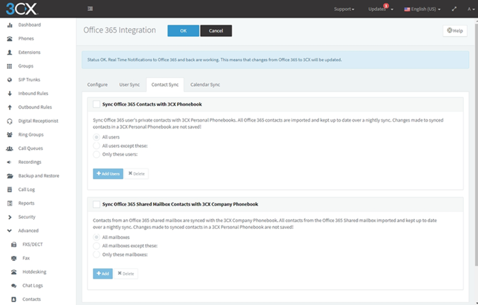Open Inbound Rules down-arrow icon
478x305 pixels.
coord(10,93)
